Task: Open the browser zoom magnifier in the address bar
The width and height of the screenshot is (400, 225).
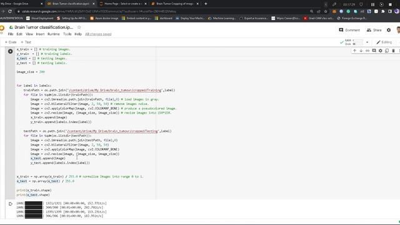Action: point(311,11)
